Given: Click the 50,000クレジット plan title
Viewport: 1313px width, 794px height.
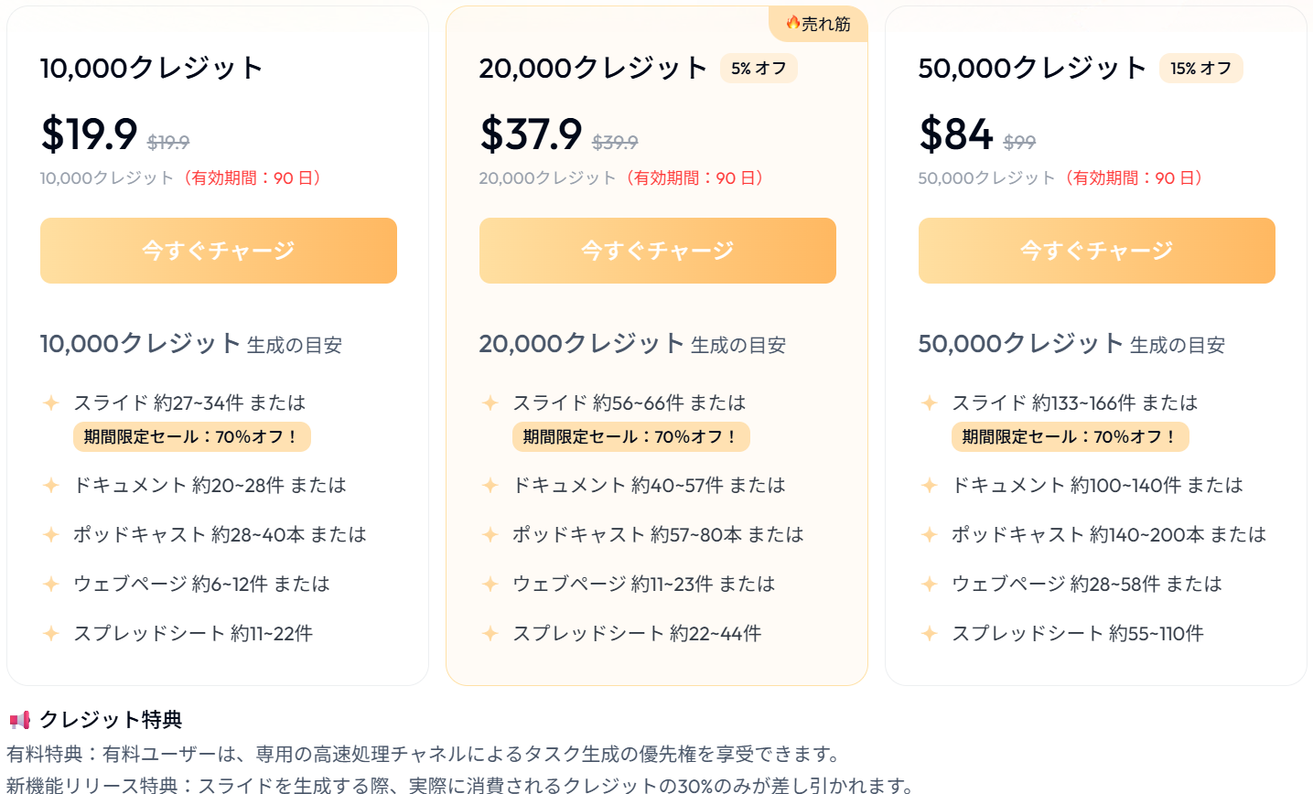Looking at the screenshot, I should [1032, 68].
